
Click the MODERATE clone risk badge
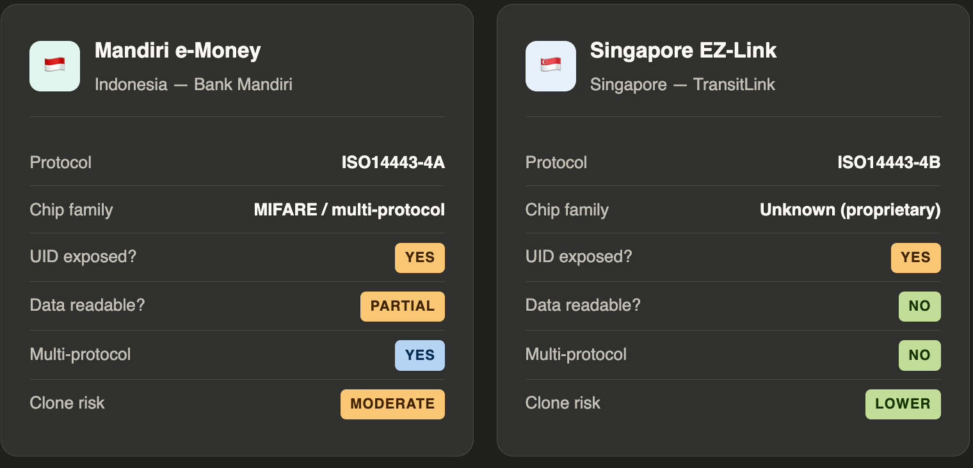pyautogui.click(x=392, y=404)
